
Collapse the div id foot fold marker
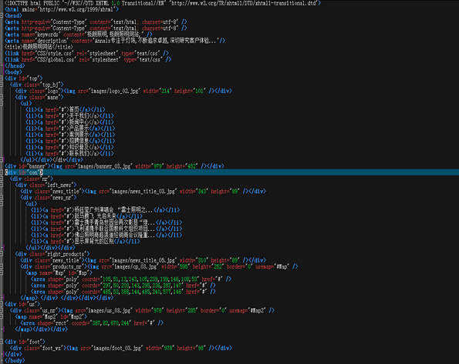click(2, 342)
